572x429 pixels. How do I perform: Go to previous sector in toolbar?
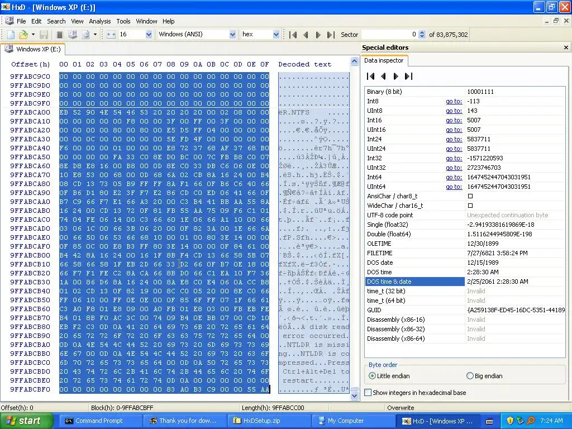coord(306,35)
